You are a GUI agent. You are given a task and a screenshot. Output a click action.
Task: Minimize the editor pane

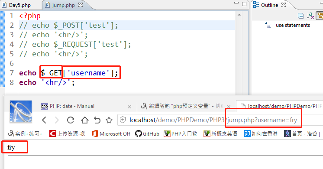click(236, 3)
